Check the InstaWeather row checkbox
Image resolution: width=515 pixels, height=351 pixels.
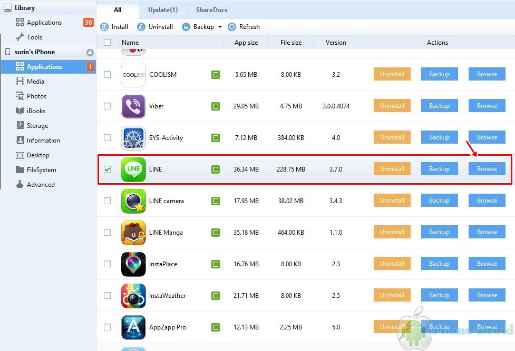[x=107, y=295]
